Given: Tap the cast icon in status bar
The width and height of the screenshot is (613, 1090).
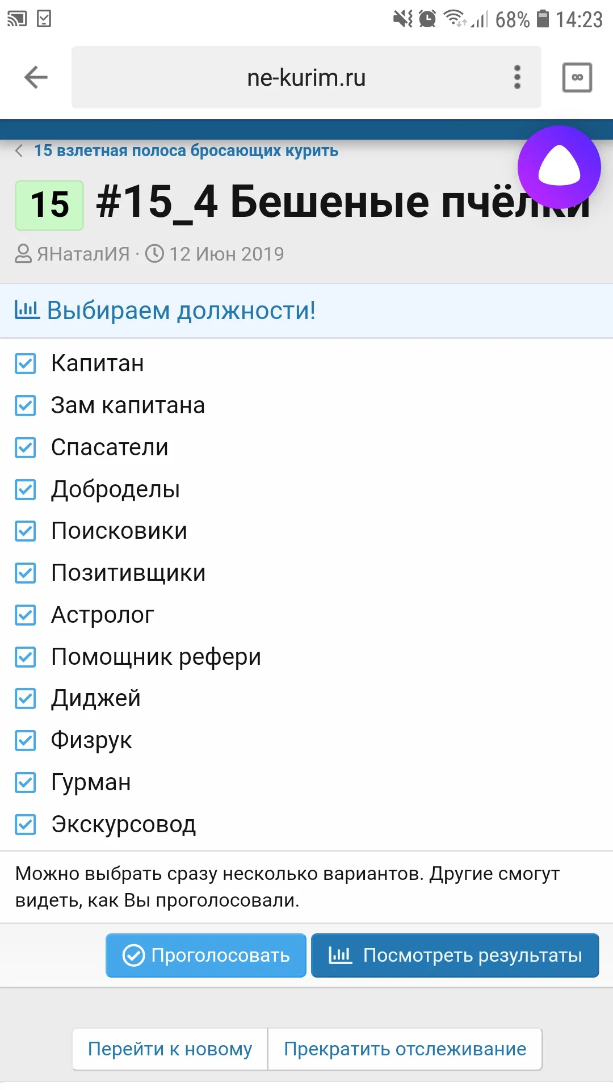Looking at the screenshot, I should 17,19.
